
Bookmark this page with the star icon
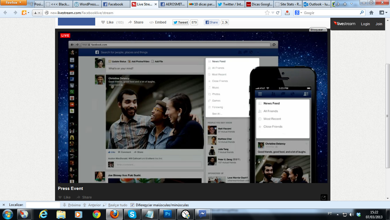267,13
